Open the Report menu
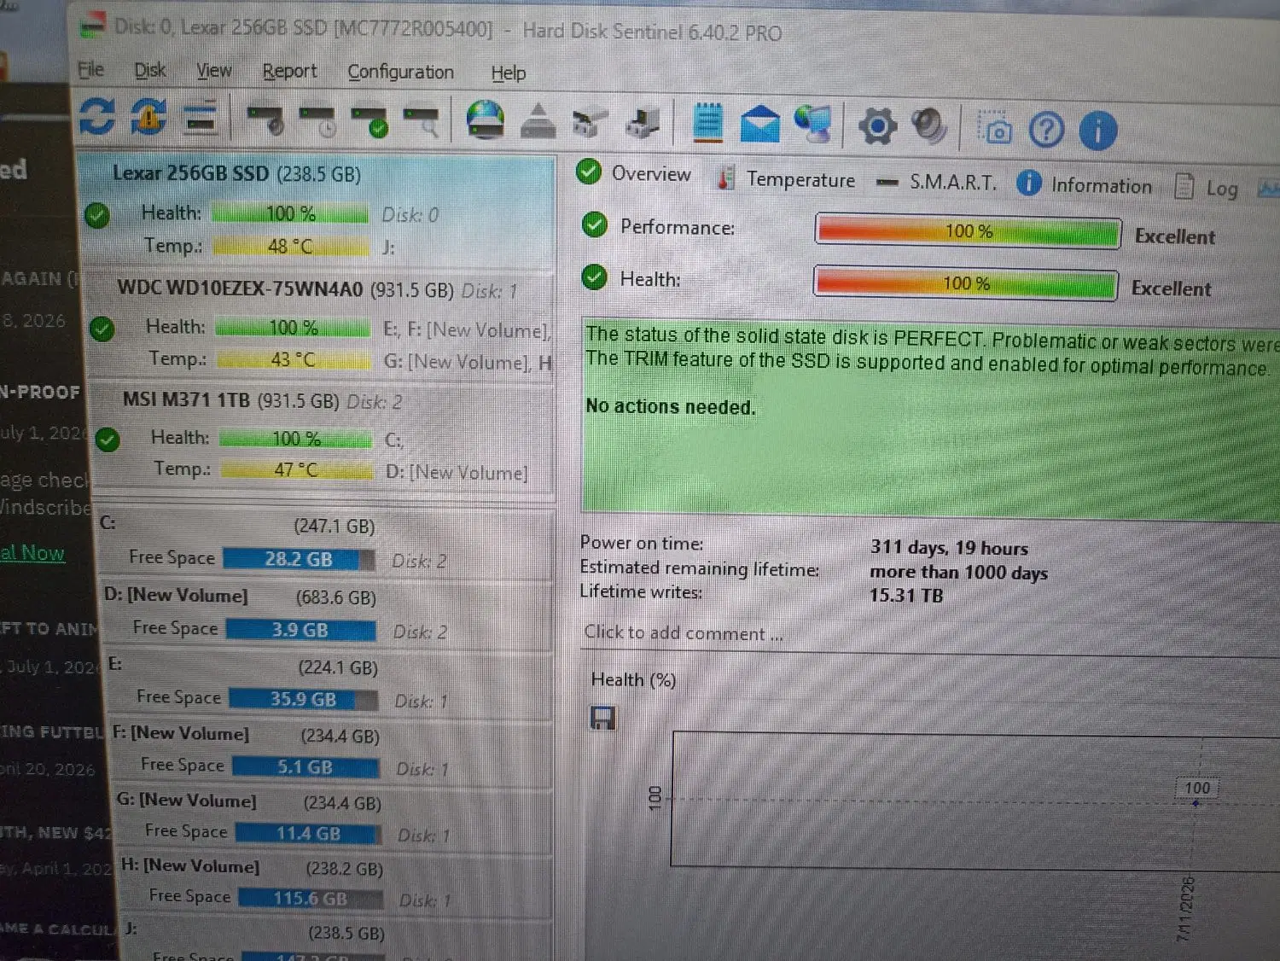This screenshot has height=961, width=1280. click(x=289, y=72)
